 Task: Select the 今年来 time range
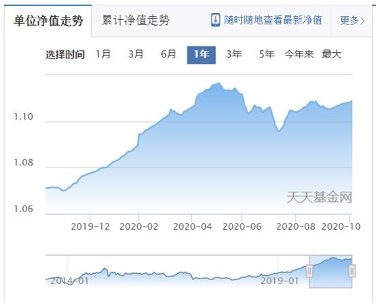click(299, 54)
